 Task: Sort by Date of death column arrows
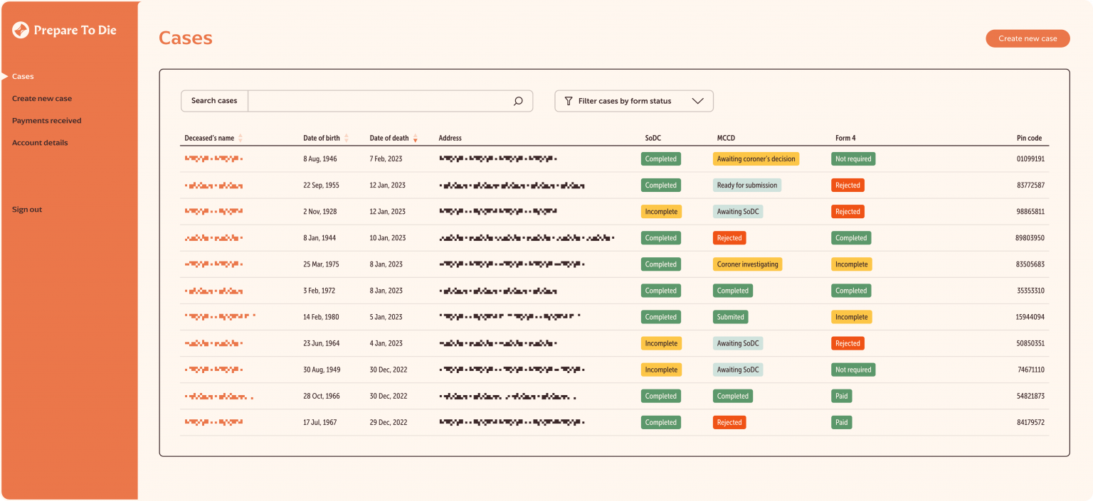(416, 139)
